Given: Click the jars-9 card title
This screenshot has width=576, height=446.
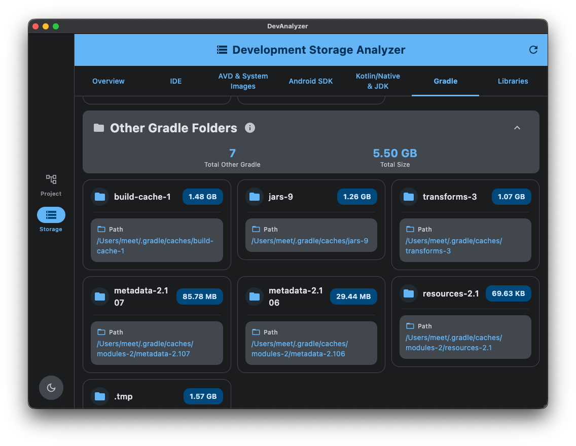Looking at the screenshot, I should click(281, 197).
